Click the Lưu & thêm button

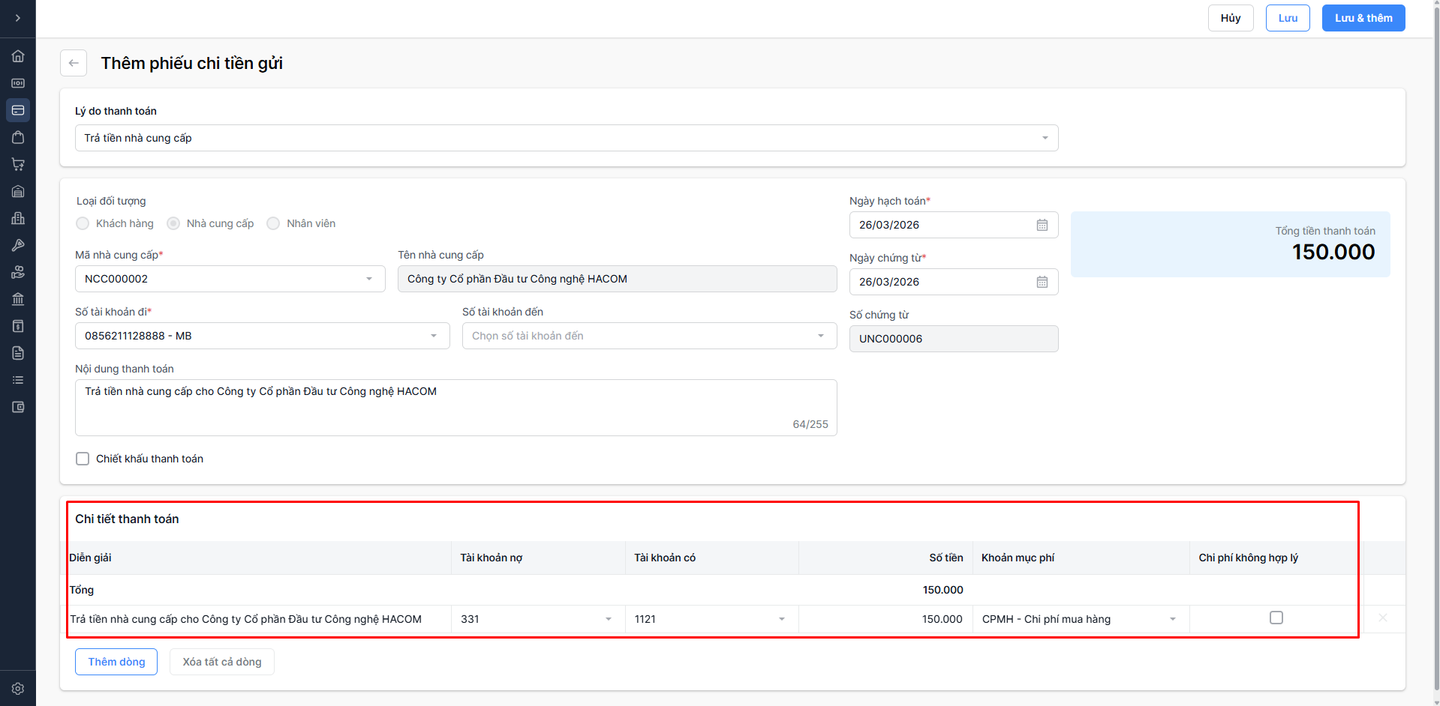[x=1363, y=18]
